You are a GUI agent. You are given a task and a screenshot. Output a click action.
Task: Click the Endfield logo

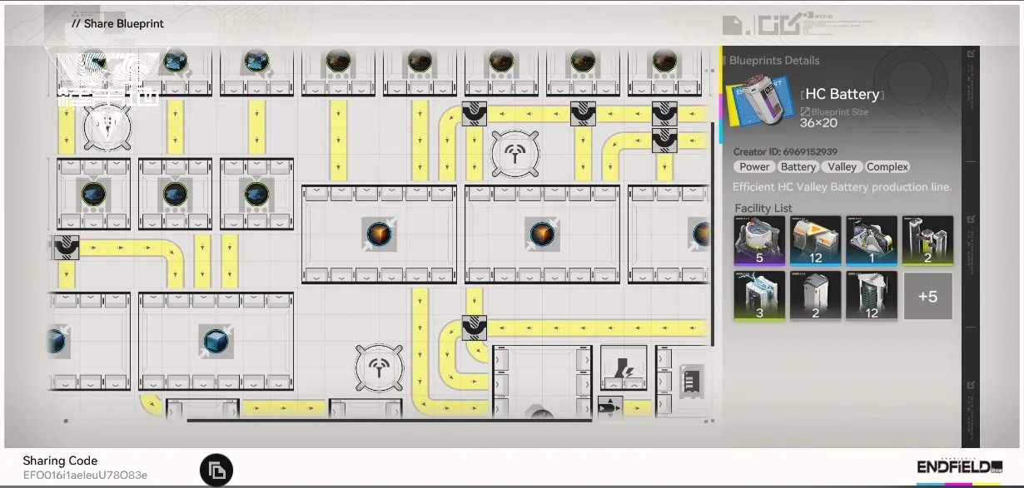pyautogui.click(x=959, y=467)
